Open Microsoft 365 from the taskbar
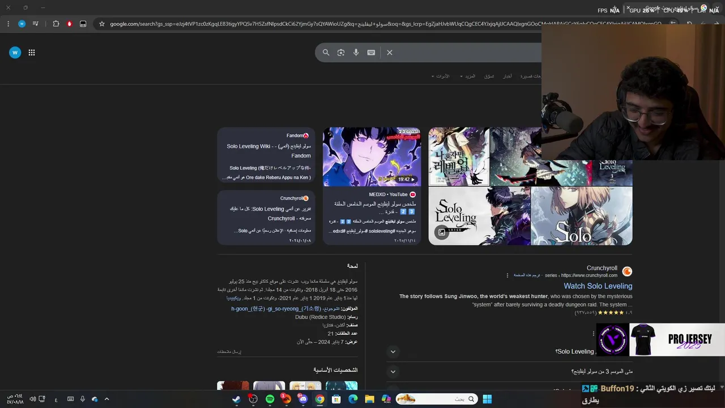The width and height of the screenshot is (725, 408). tap(386, 399)
